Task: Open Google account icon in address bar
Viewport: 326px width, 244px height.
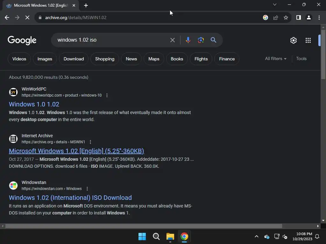Action: coord(265,18)
